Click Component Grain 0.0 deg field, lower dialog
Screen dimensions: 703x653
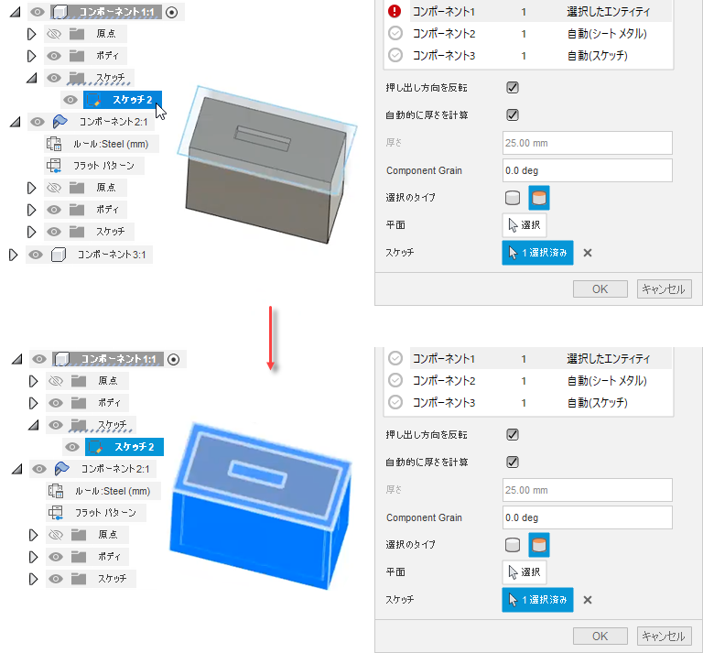coord(588,517)
